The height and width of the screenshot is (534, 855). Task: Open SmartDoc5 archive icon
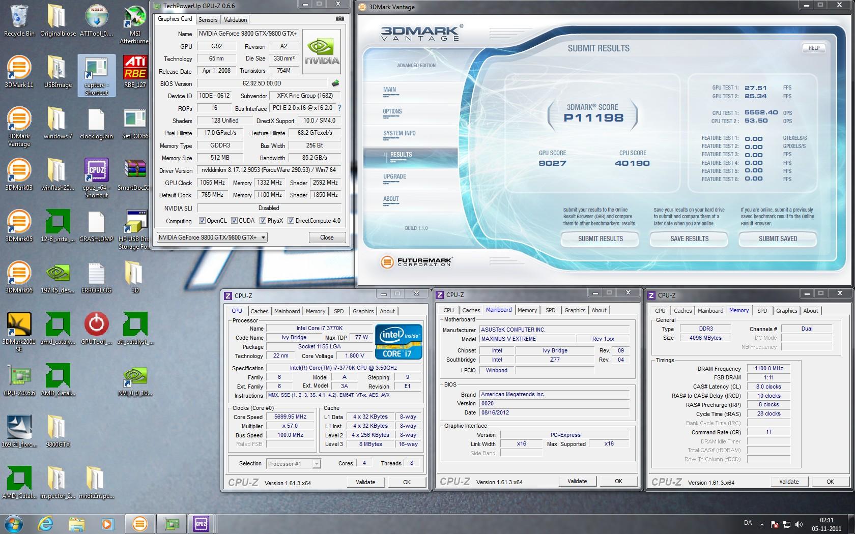[135, 174]
